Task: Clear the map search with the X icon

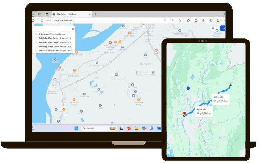Action: 73,29
